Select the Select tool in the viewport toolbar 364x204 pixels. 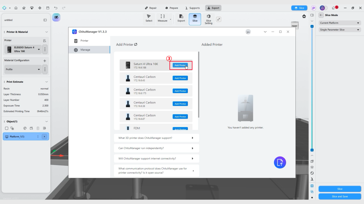click(149, 19)
